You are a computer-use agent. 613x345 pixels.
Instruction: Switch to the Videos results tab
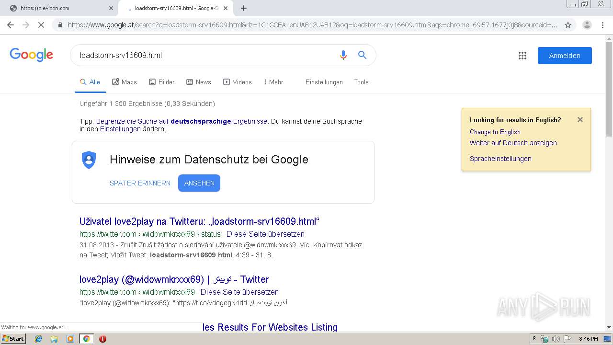click(238, 82)
